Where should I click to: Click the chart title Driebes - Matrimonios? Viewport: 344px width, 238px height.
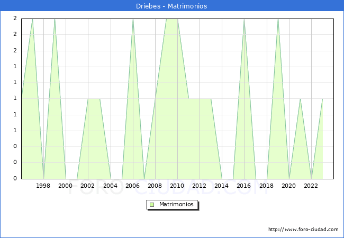pyautogui.click(x=171, y=6)
